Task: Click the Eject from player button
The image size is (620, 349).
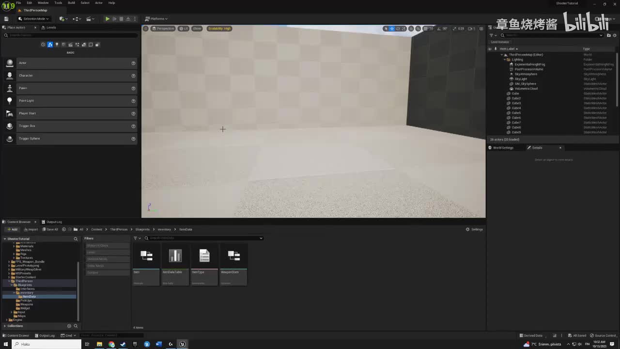Action: [128, 19]
